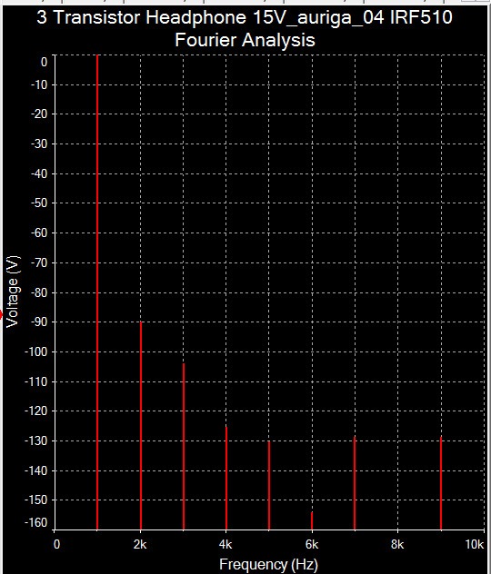Select the harmonic bar at 4k
491x574 pixels.
(226, 478)
